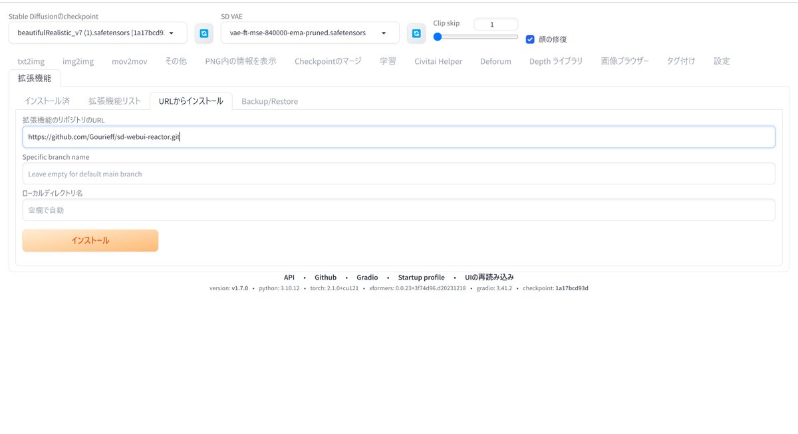The image size is (798, 434).
Task: Refresh the Stable Diffusion checkpoint list
Action: pyautogui.click(x=204, y=33)
